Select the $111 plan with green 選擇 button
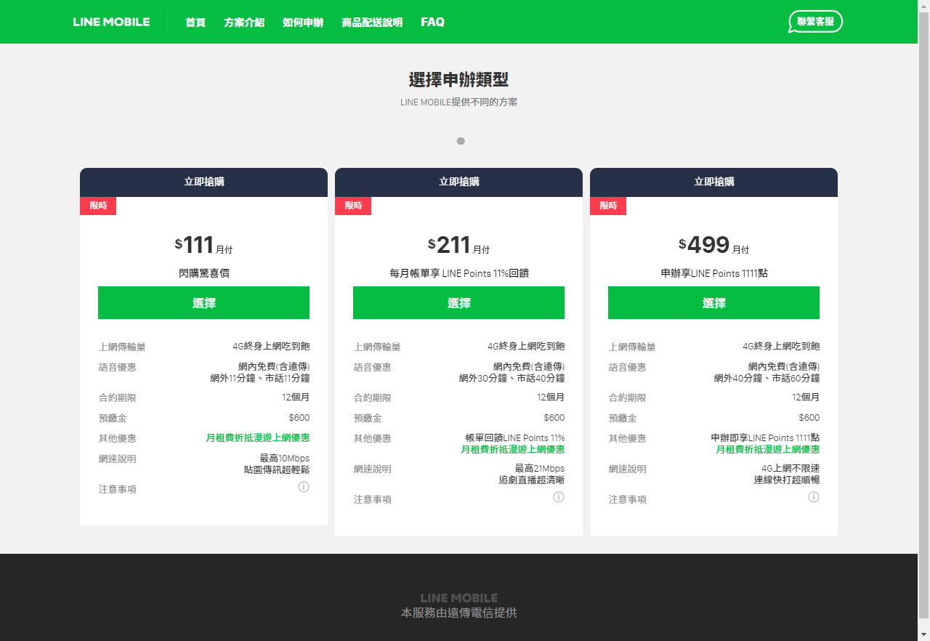 pos(203,302)
